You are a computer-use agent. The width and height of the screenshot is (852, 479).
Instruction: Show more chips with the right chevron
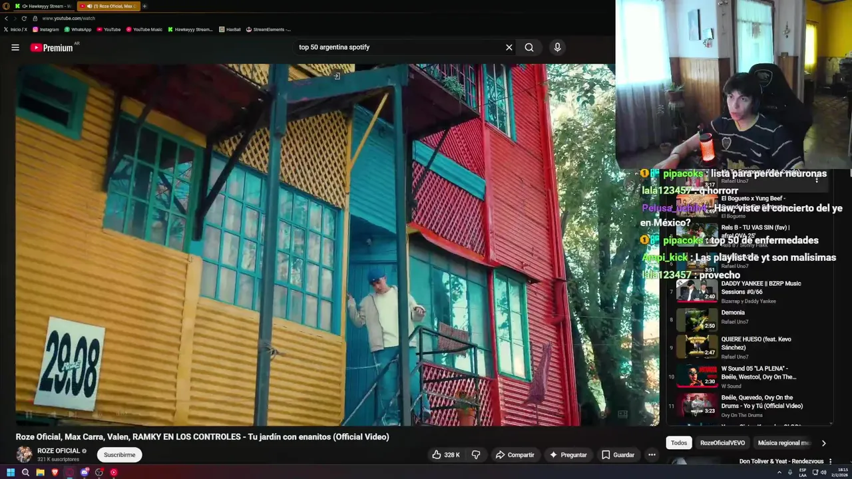coord(823,443)
